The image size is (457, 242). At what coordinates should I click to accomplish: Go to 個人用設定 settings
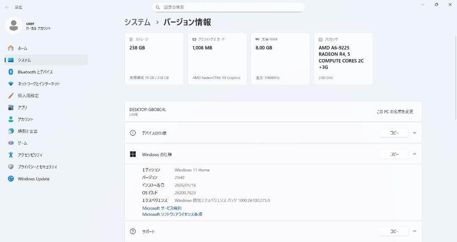47,95
